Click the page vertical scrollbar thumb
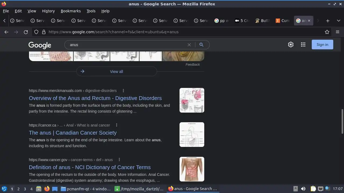The height and width of the screenshot is (193, 344). click(x=342, y=121)
